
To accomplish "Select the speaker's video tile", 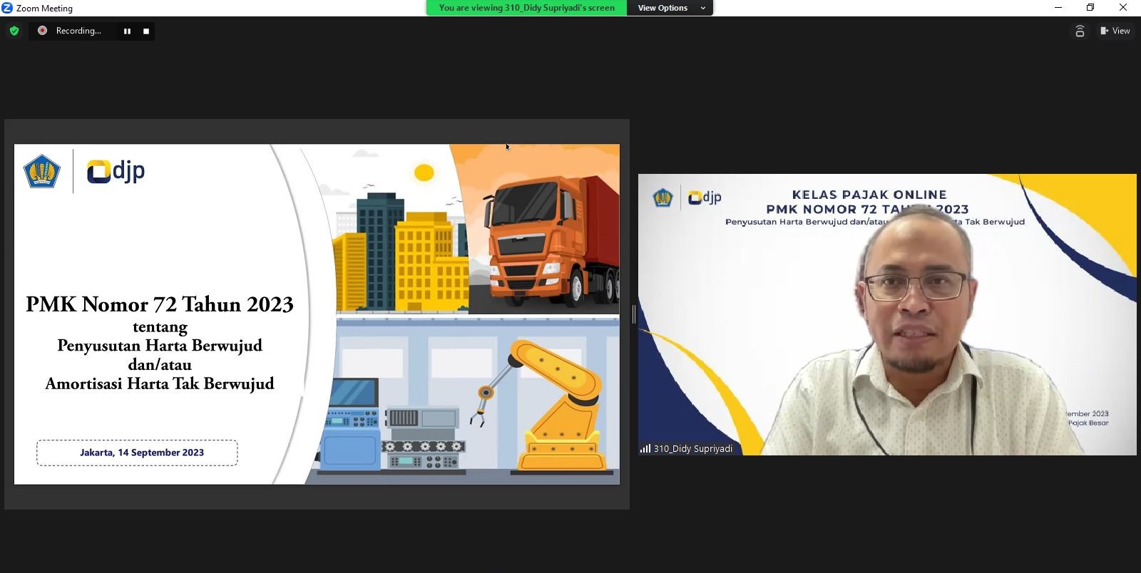I will (886, 314).
